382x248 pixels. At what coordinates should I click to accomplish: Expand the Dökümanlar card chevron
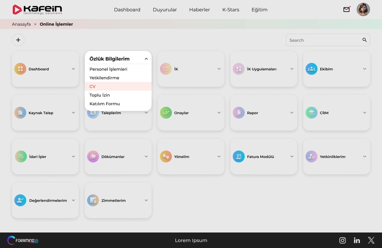146,156
